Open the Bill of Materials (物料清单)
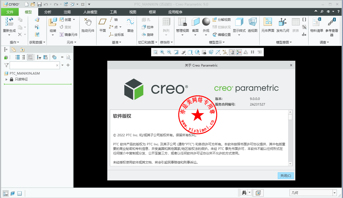The image size is (343, 198). point(317,25)
